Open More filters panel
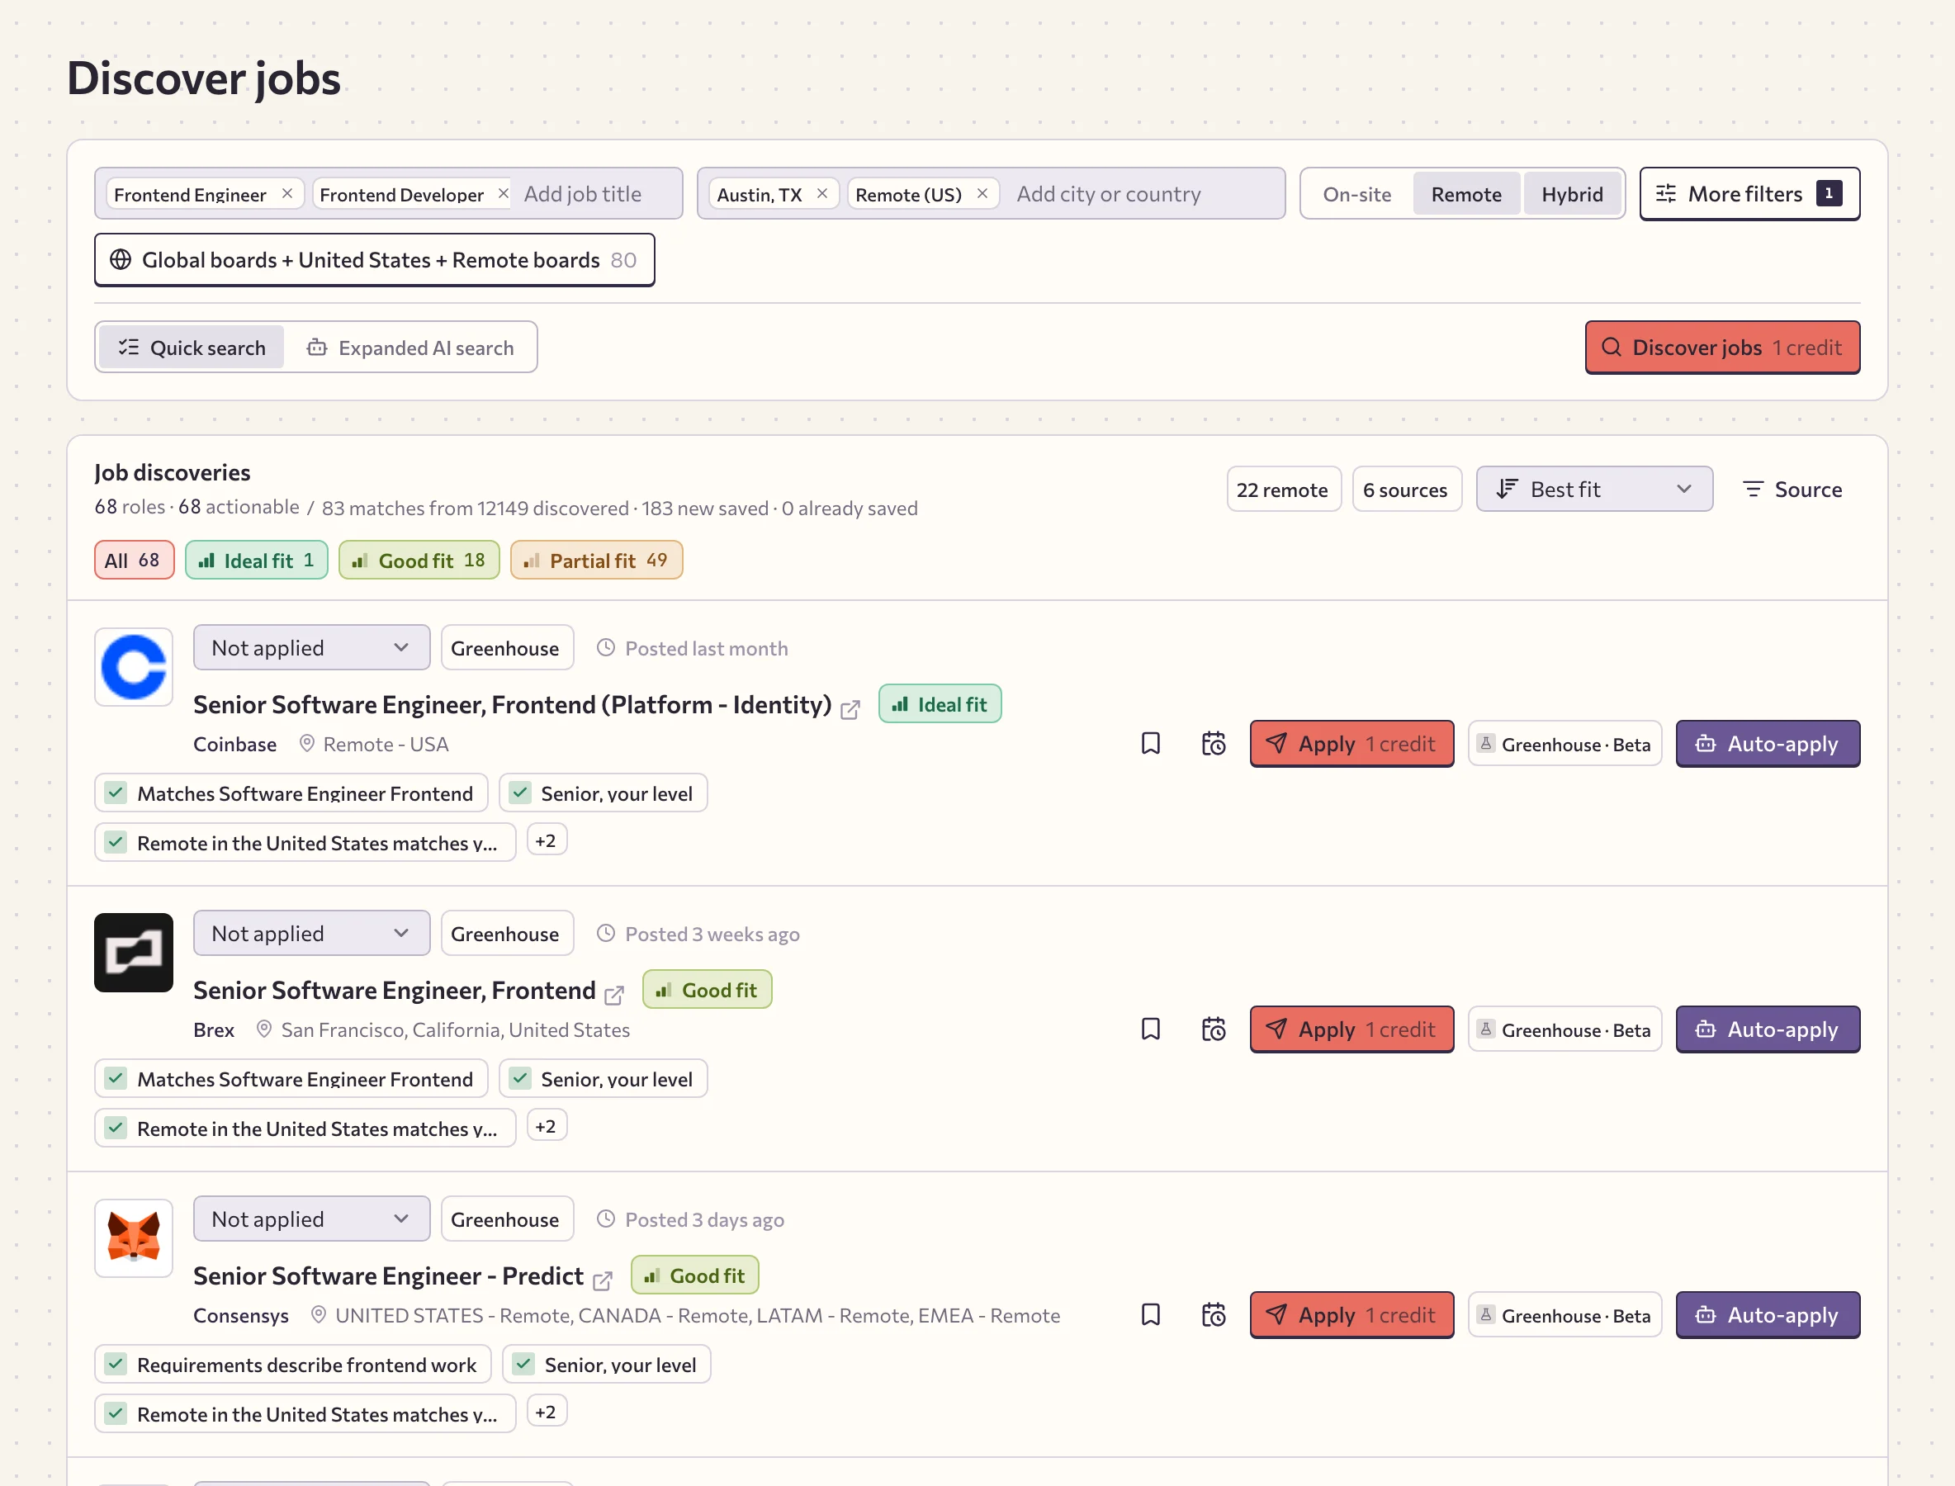1955x1486 pixels. coord(1749,194)
